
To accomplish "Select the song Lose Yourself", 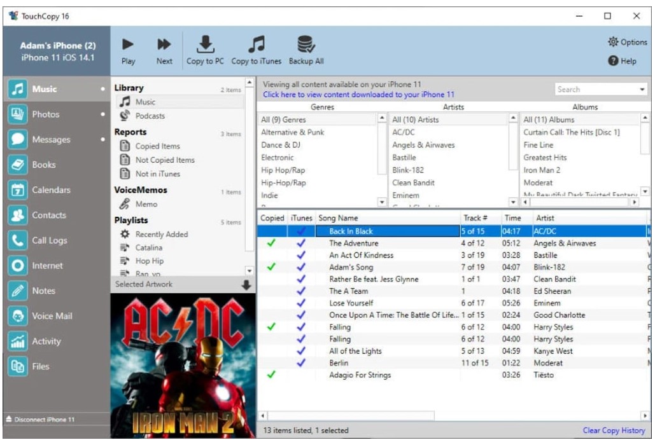I will pyautogui.click(x=453, y=303).
